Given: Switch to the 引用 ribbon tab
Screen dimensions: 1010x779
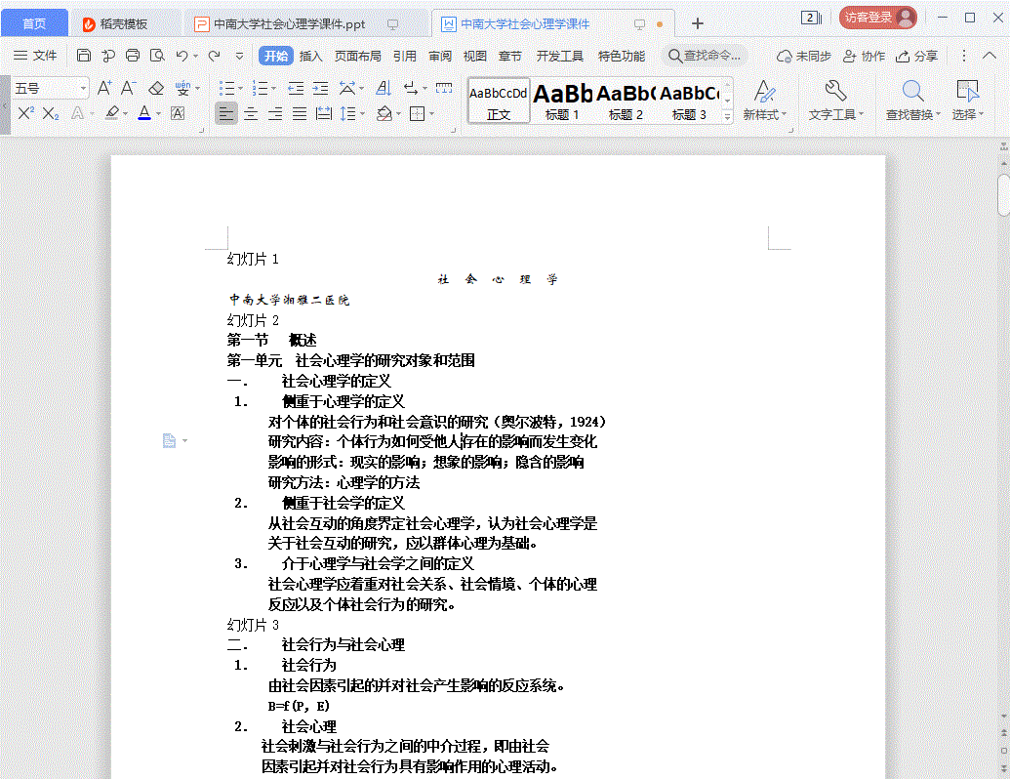Looking at the screenshot, I should coord(405,56).
